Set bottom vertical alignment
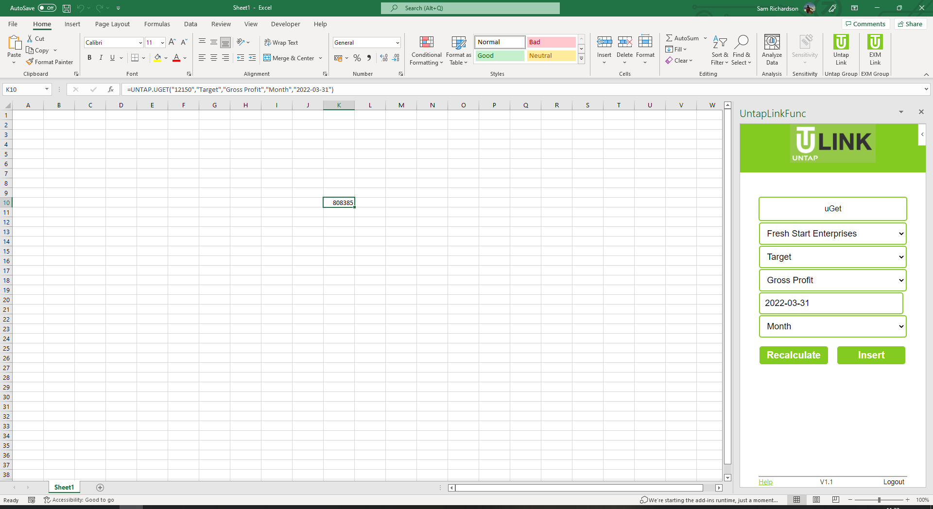Image resolution: width=933 pixels, height=509 pixels. click(x=225, y=42)
